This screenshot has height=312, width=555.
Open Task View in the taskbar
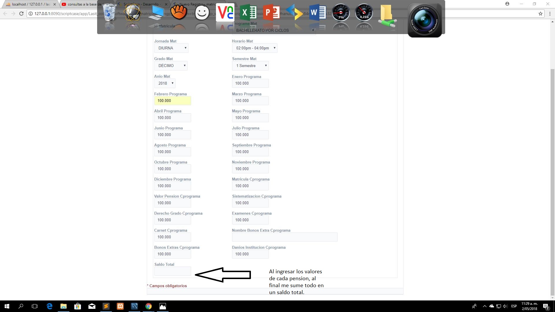point(35,306)
